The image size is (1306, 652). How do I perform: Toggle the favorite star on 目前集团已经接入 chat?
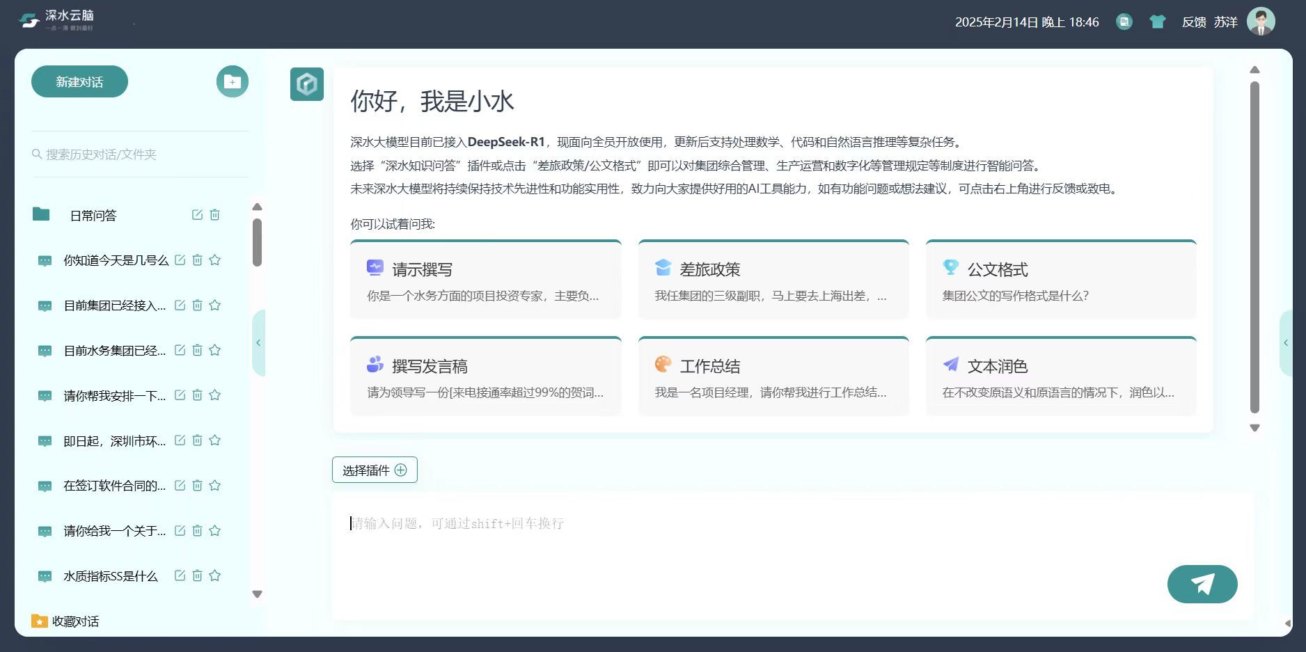pos(215,305)
